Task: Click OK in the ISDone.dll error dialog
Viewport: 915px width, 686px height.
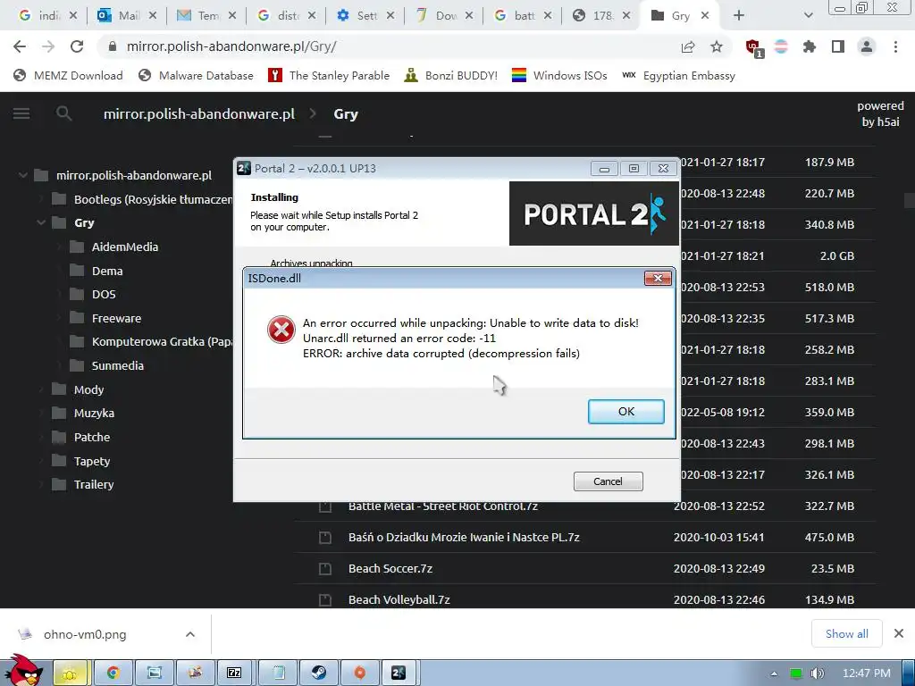Action: tap(625, 411)
